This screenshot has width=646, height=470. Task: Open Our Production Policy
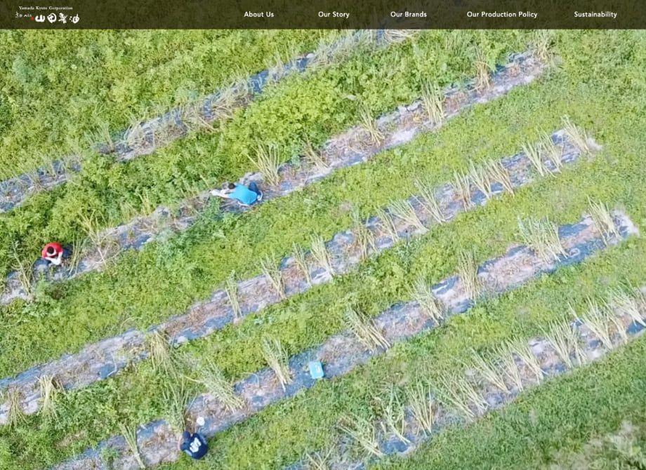pyautogui.click(x=501, y=14)
